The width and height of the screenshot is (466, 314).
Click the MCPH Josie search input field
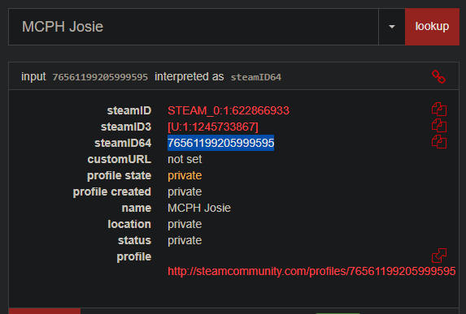194,27
